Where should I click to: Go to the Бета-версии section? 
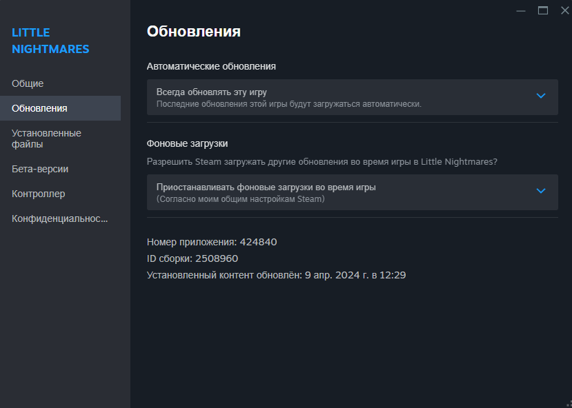pyautogui.click(x=60, y=169)
